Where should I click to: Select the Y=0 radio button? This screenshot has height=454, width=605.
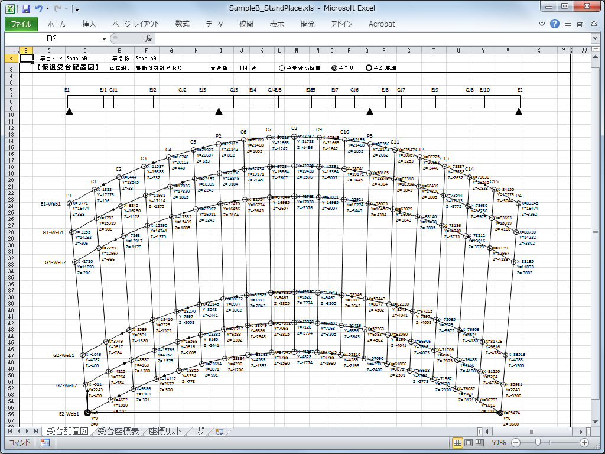point(334,68)
